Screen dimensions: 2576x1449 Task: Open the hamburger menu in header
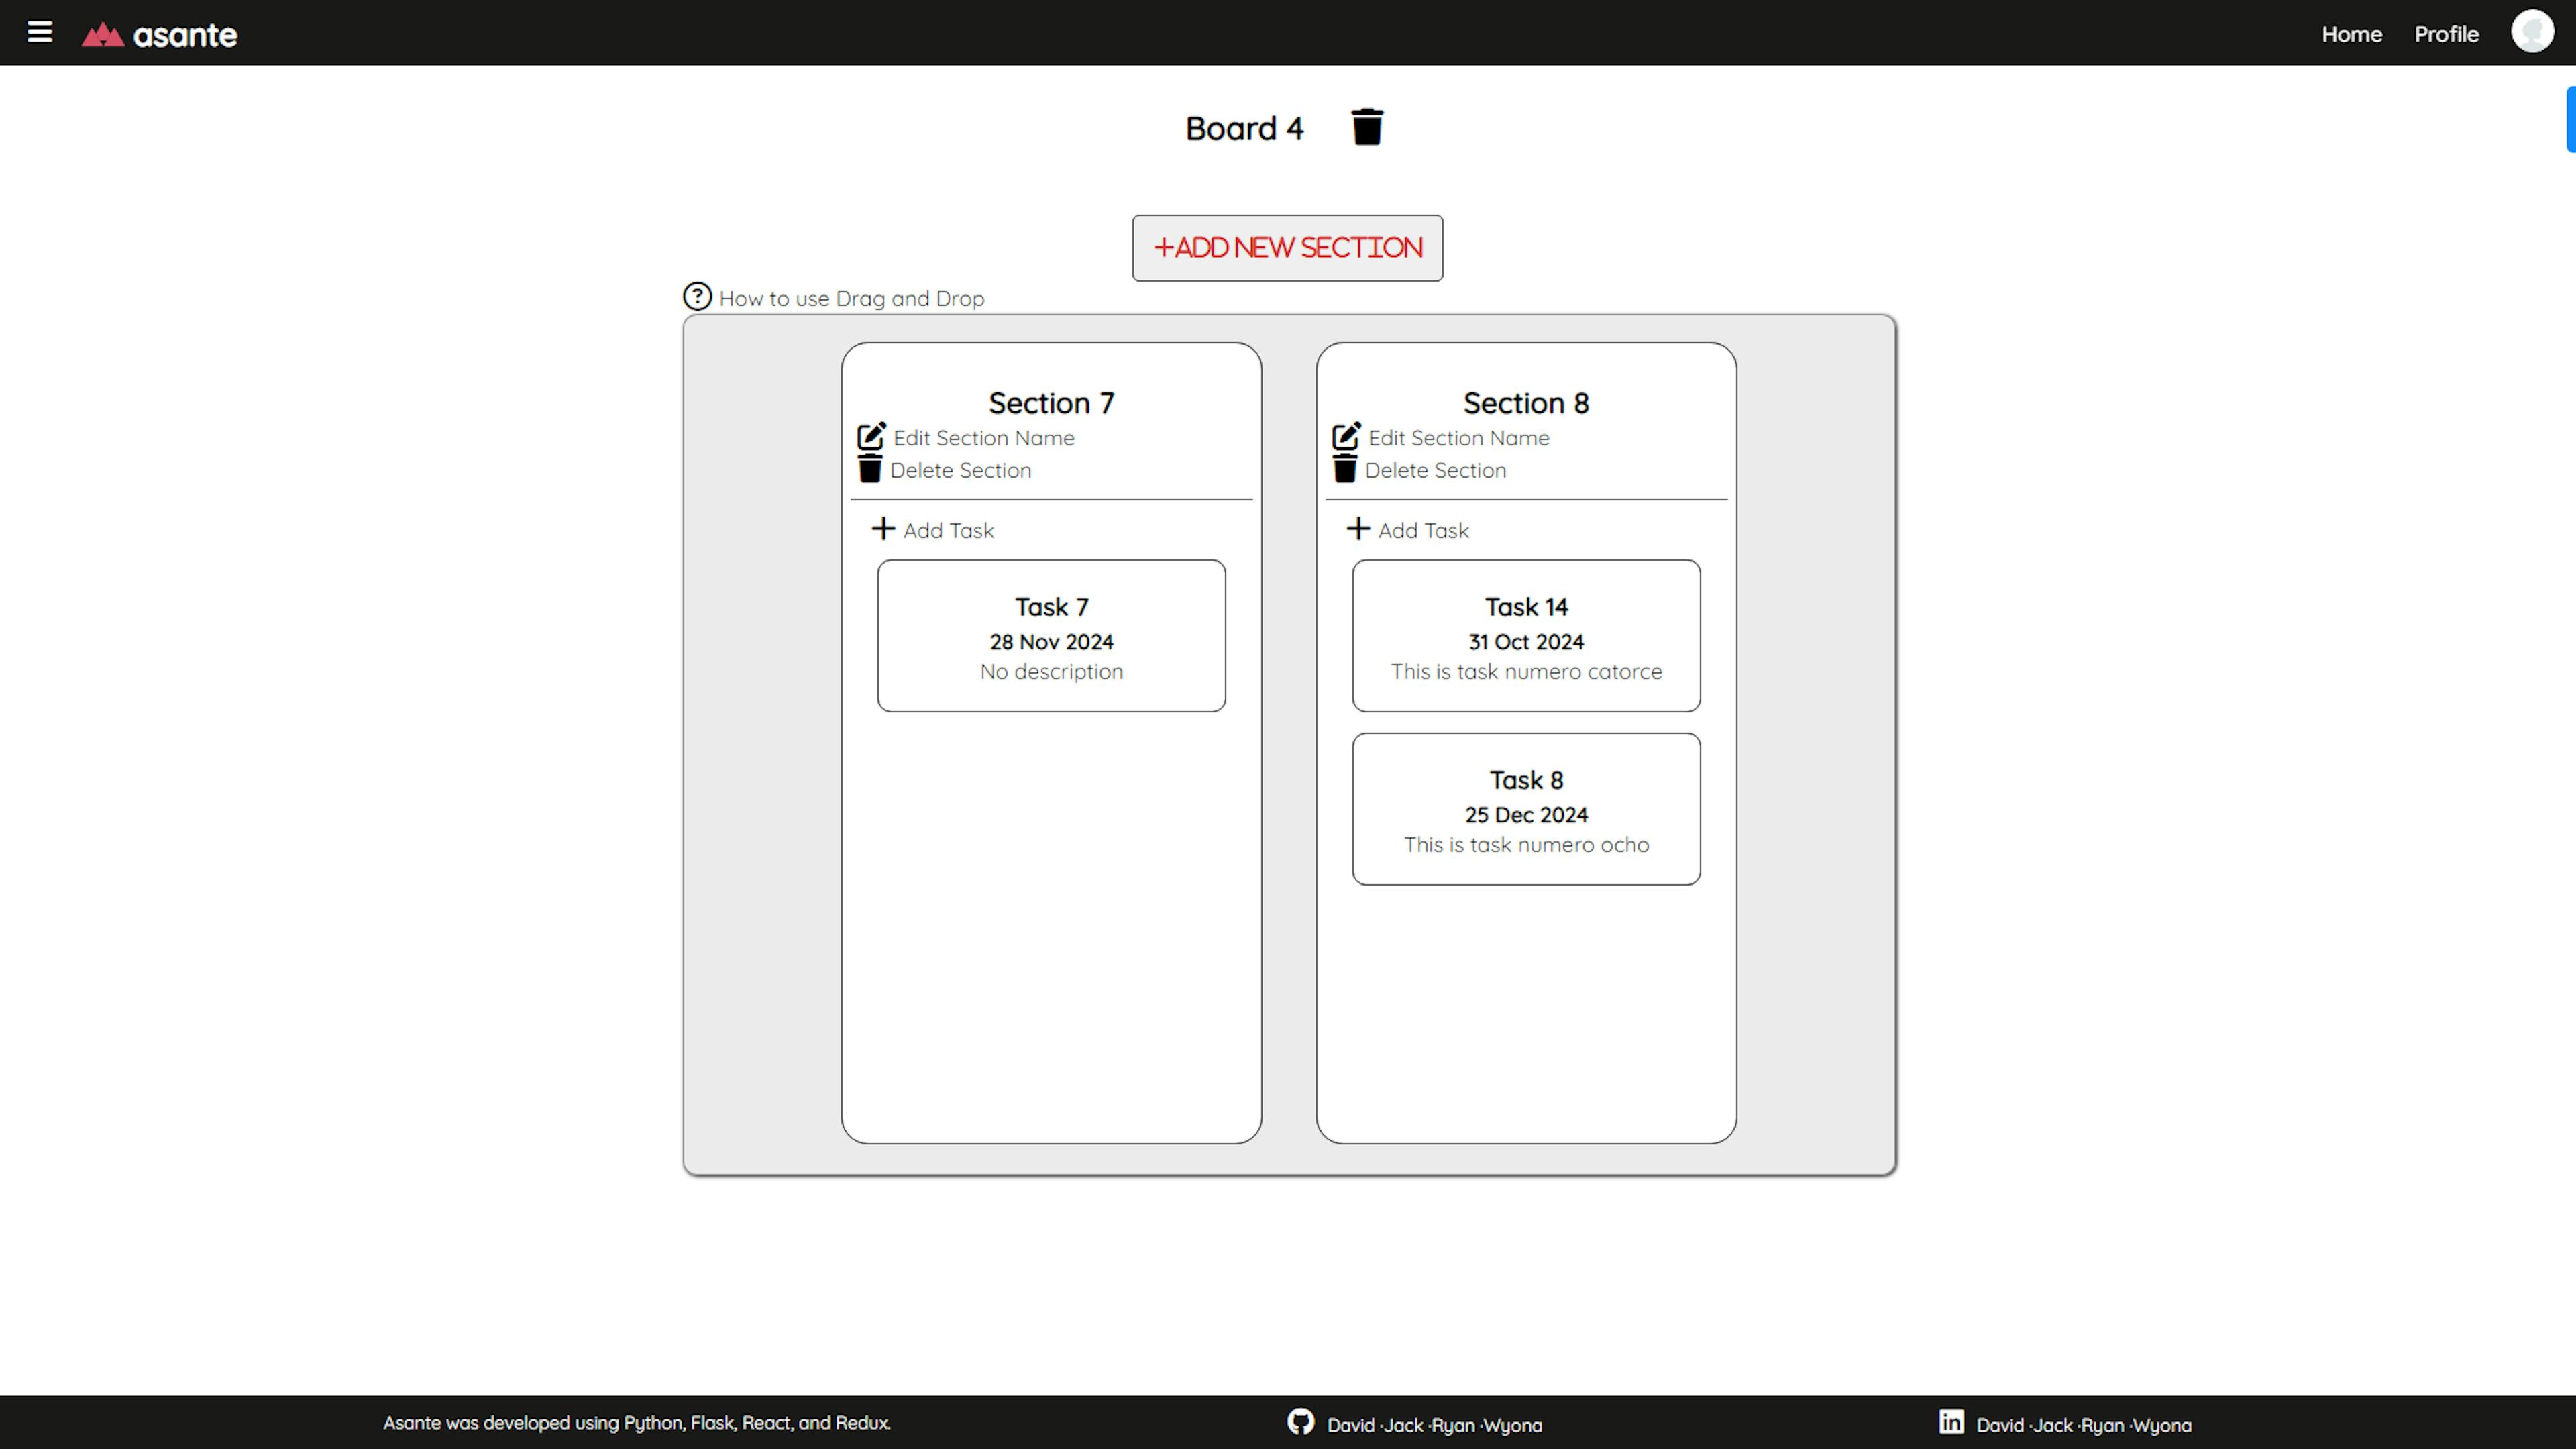click(40, 32)
